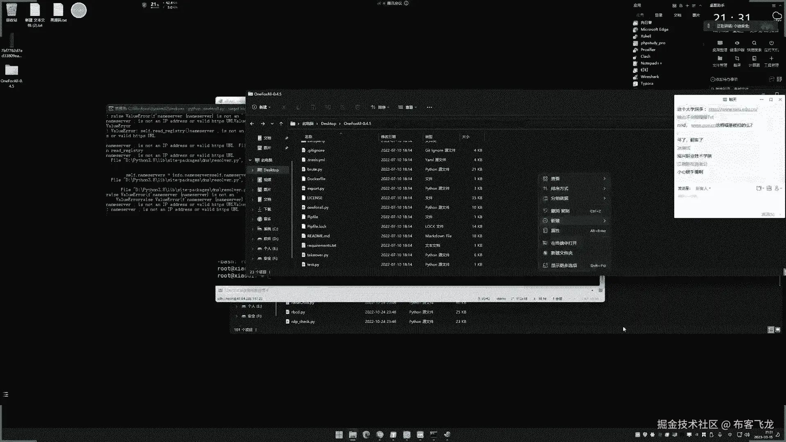
Task: Expand the 此电脑 tree node
Action: (250, 160)
